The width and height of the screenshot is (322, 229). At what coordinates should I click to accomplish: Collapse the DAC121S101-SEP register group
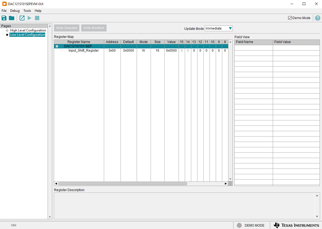(x=56, y=46)
